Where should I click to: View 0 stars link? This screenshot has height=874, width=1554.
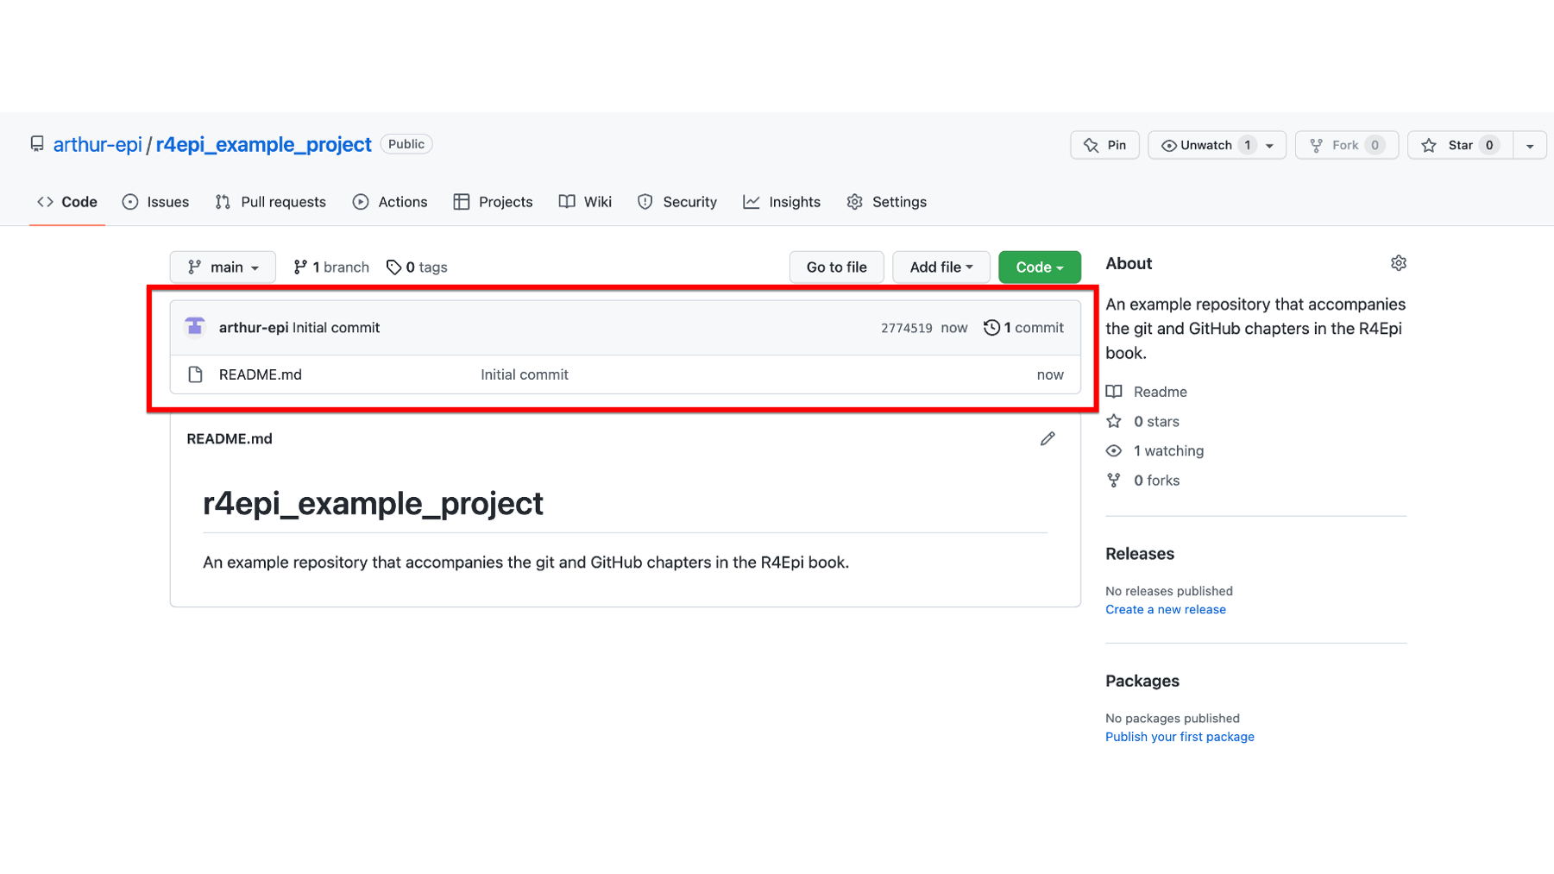(1143, 421)
